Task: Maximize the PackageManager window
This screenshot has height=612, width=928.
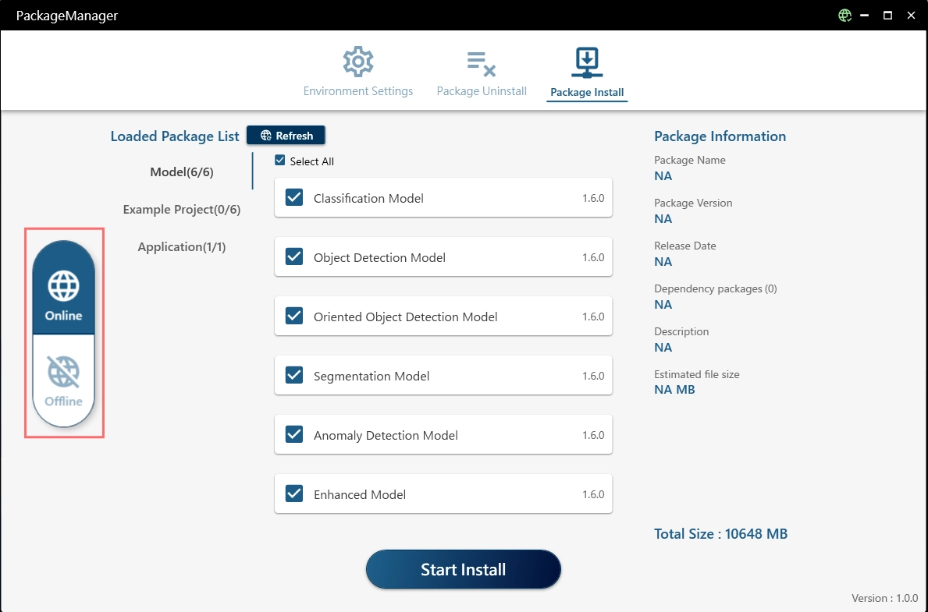Action: (x=887, y=16)
